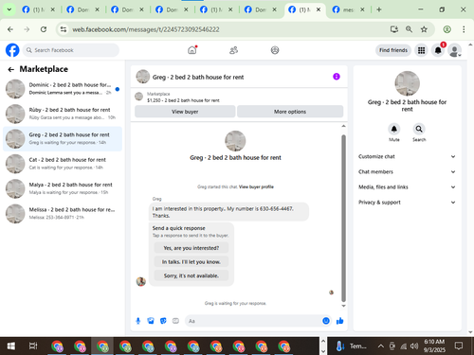Send 'In talks. I'll let you know.' response
Viewport: 474px width, 355px height.
[191, 262]
